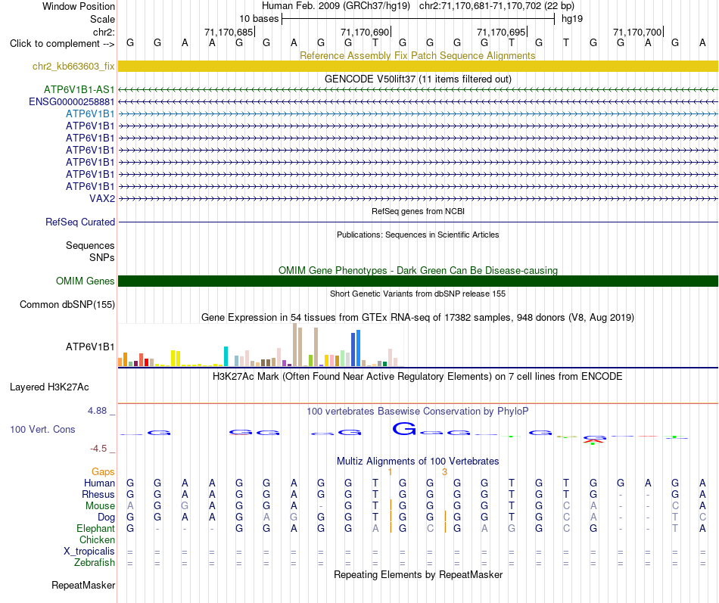This screenshot has width=719, height=603.
Task: Click the orange gap marker numbered 3
Action: [444, 472]
